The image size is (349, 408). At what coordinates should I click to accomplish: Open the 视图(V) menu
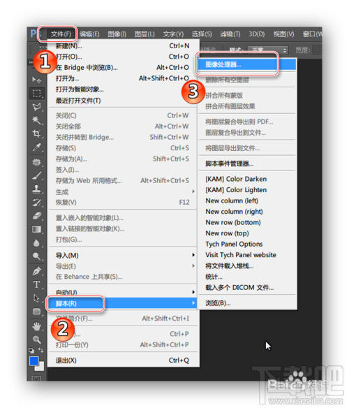283,34
